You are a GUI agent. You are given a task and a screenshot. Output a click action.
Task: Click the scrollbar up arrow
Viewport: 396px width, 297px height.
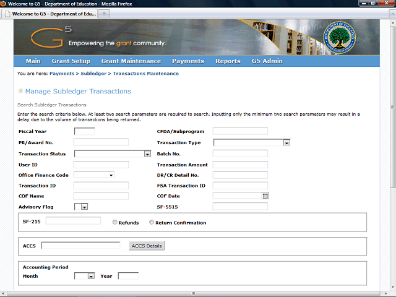click(x=392, y=22)
